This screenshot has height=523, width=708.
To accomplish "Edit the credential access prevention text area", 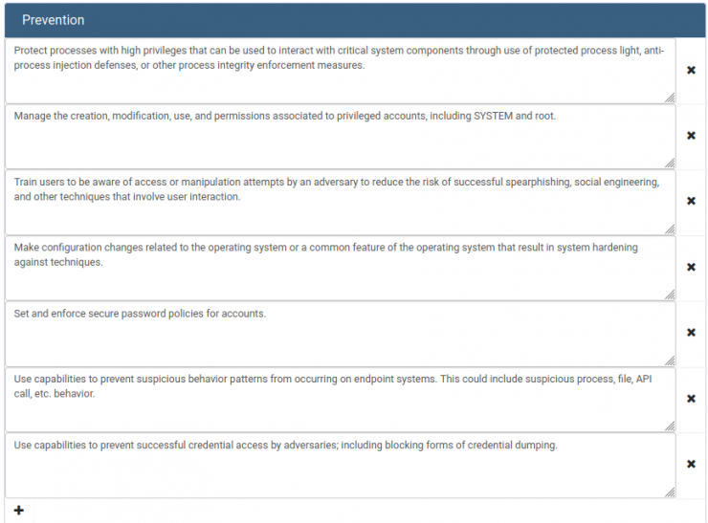I will click(x=341, y=466).
